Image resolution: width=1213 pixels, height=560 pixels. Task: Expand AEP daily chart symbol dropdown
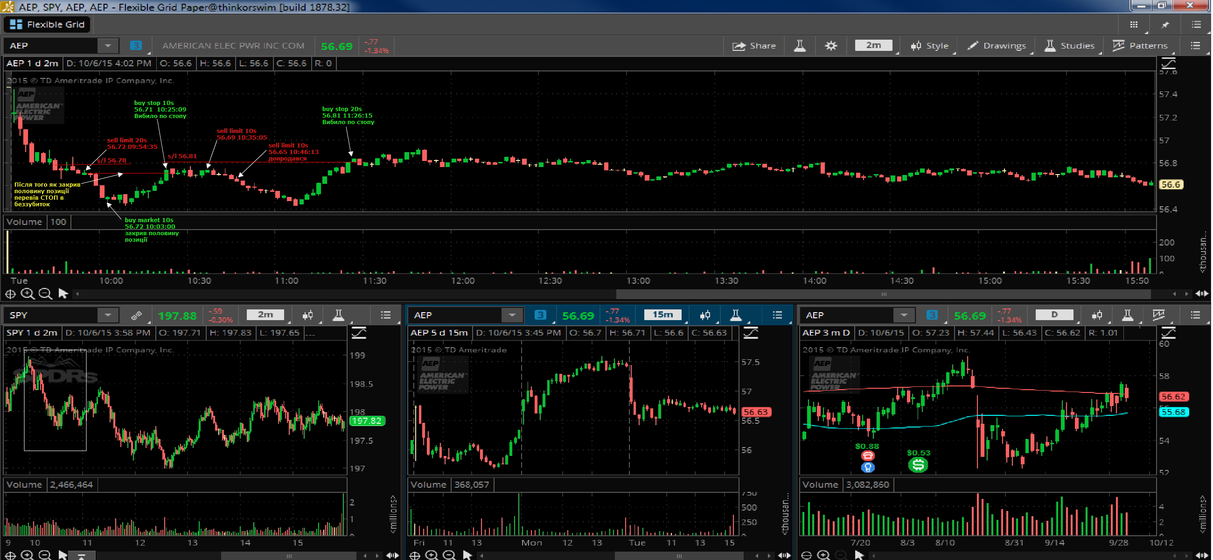point(904,315)
